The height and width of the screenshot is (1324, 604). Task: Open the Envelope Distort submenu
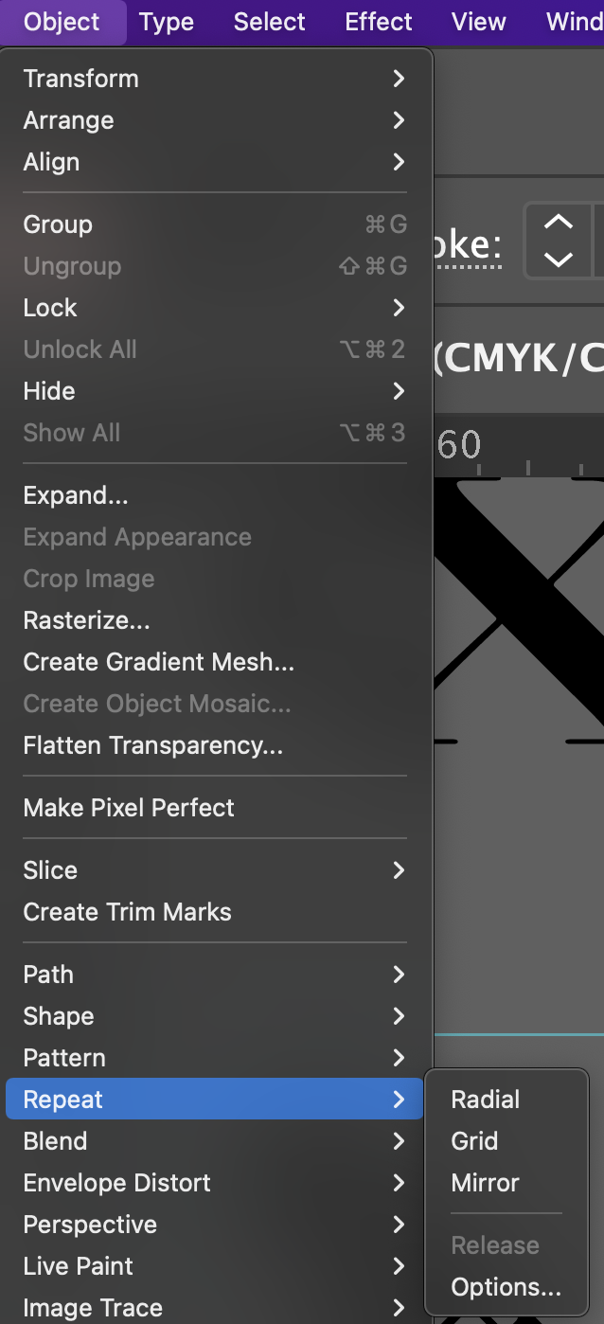[x=215, y=1183]
